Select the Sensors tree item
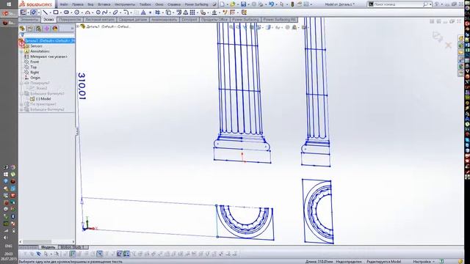Screen dimensions: 470x264 36,46
